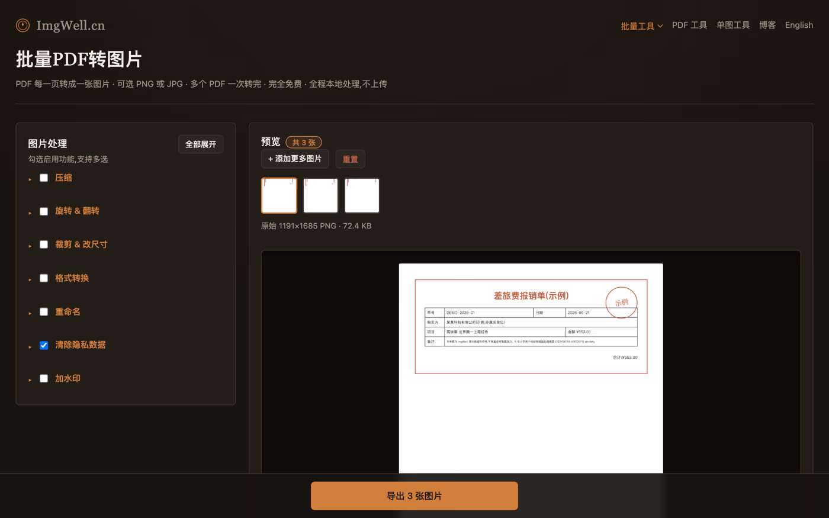Expand the 重命名 disclosure triangle
The height and width of the screenshot is (518, 829).
(30, 313)
